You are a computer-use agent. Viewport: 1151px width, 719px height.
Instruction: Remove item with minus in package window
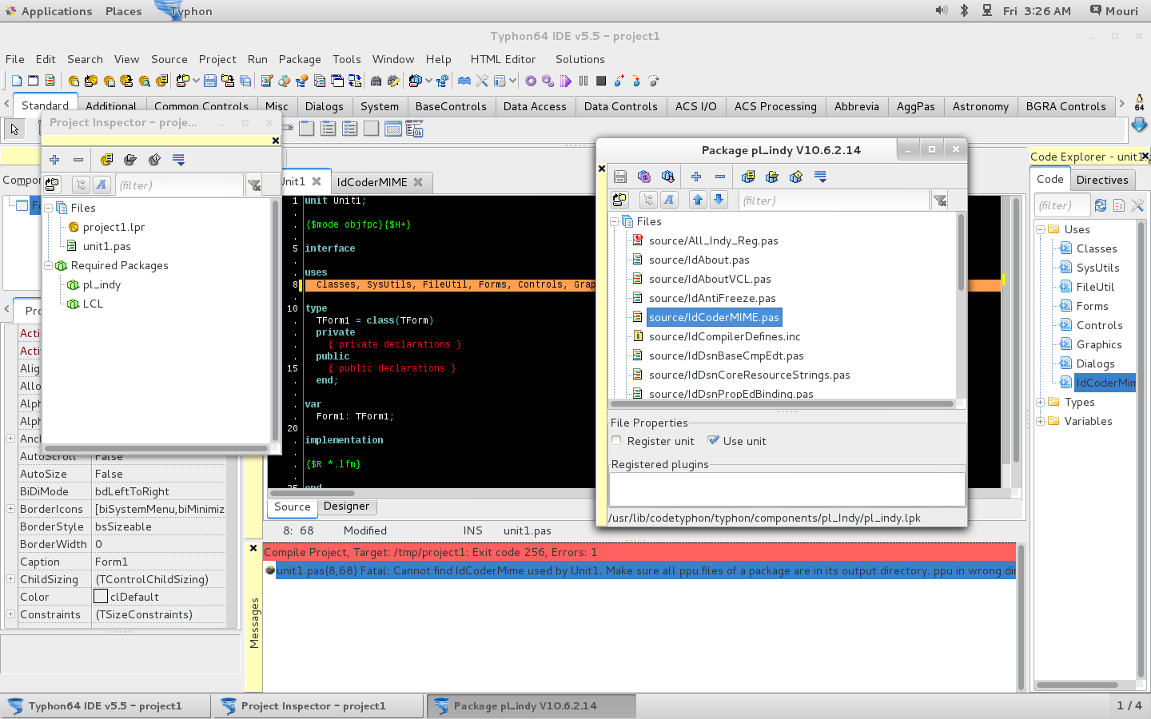720,177
